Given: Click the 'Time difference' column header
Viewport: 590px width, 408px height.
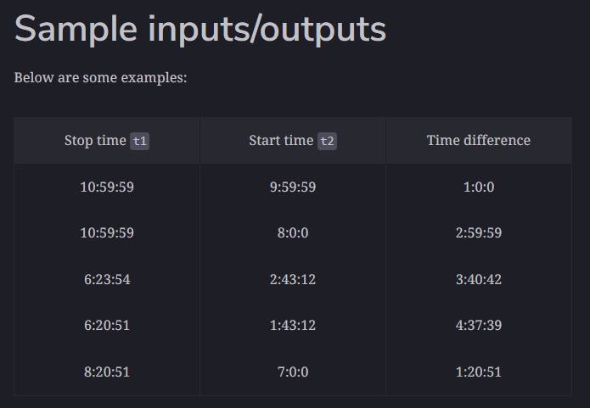Looking at the screenshot, I should [x=479, y=141].
